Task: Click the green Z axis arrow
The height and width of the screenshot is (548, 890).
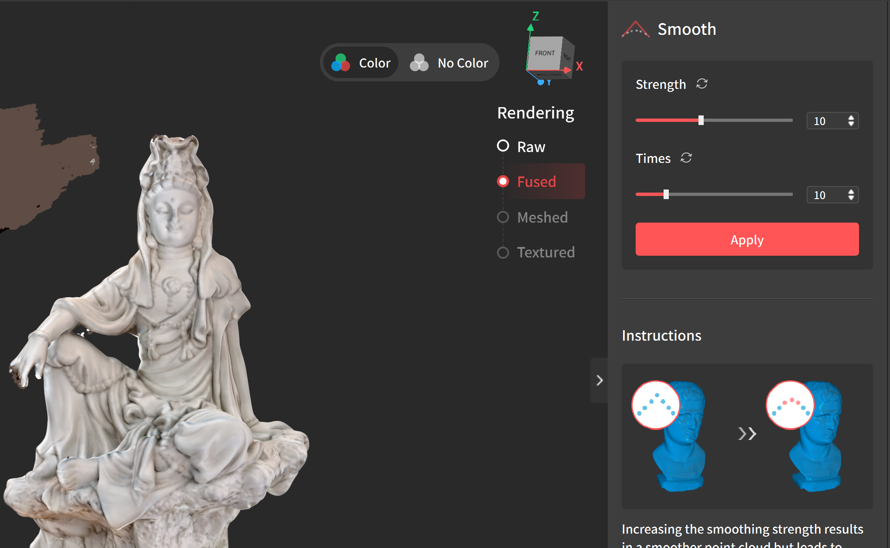Action: click(x=531, y=28)
